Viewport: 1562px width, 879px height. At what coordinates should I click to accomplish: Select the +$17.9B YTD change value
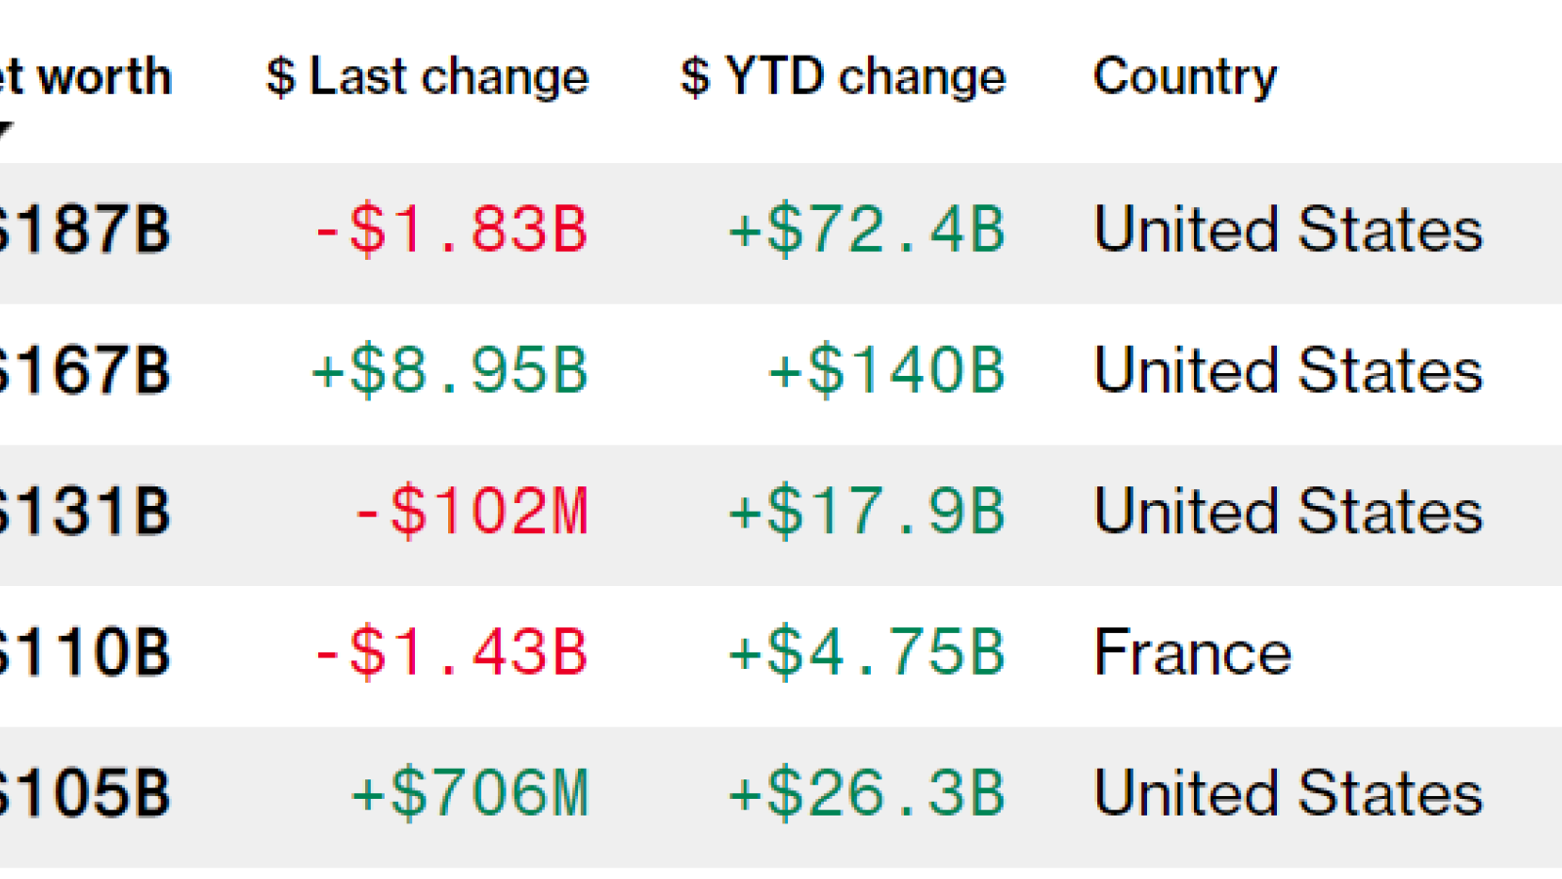(867, 512)
